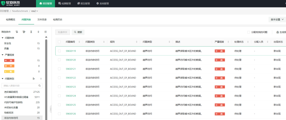This screenshot has width=286, height=120.
Task: Click the report icon beside 生成报
Action: click(x=278, y=32)
